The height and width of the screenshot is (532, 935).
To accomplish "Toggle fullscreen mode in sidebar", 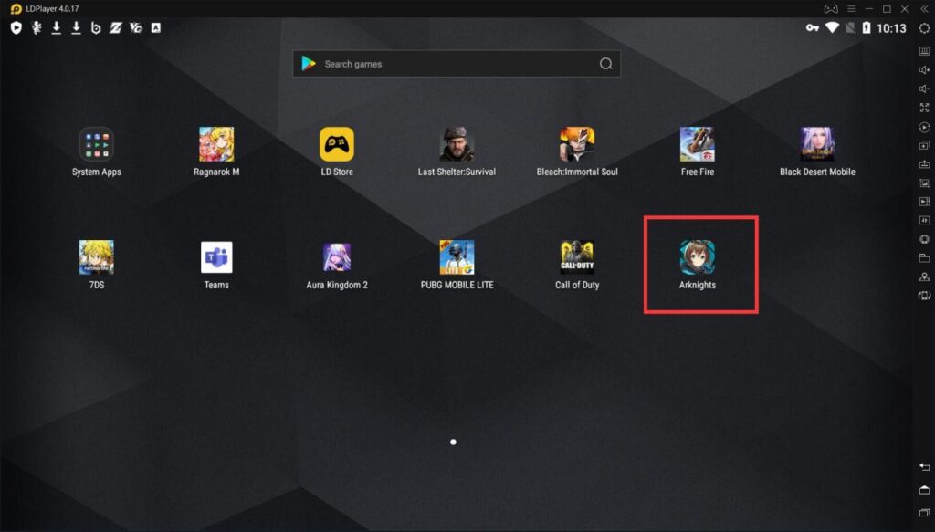I will tap(924, 108).
